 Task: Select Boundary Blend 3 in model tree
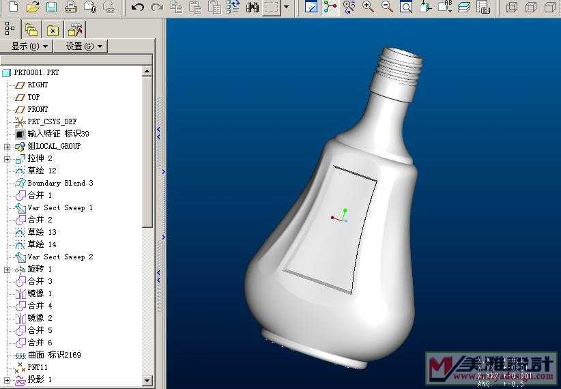[x=60, y=183]
